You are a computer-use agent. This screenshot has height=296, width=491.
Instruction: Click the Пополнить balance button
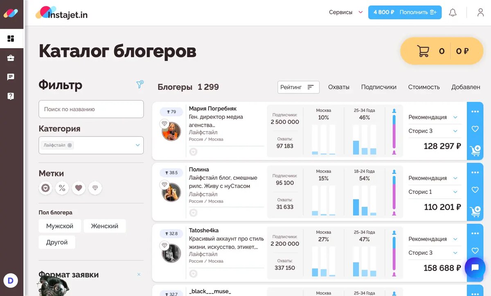413,12
